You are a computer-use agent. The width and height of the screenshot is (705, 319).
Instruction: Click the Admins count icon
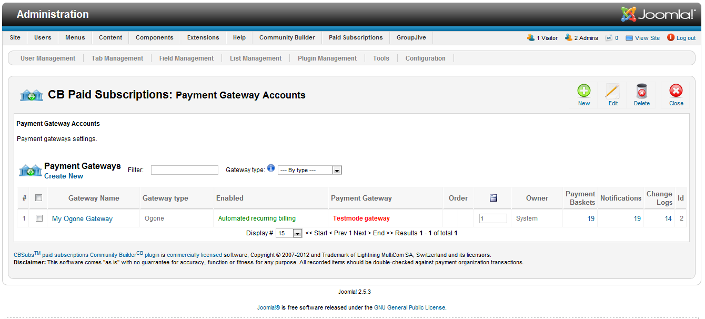tap(569, 37)
